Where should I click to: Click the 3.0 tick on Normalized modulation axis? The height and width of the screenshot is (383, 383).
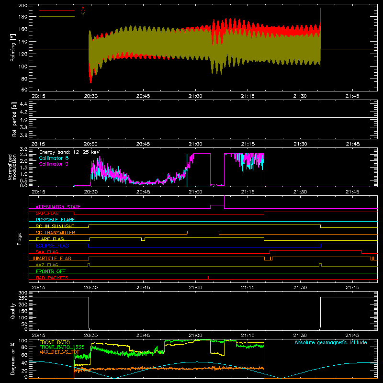coord(23,149)
